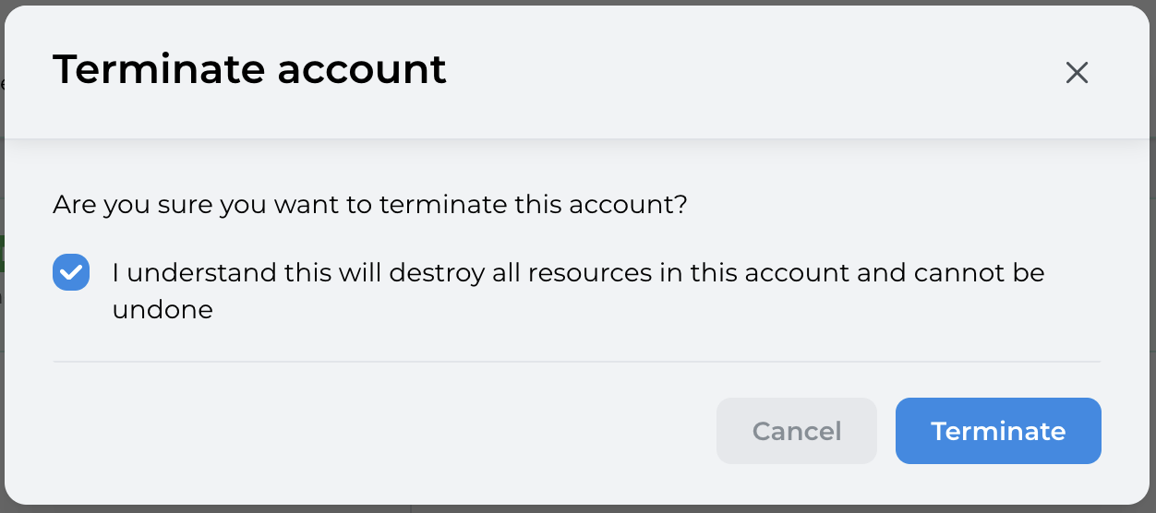
Task: Uncheck the destroy all resources checkbox
Action: pyautogui.click(x=71, y=273)
